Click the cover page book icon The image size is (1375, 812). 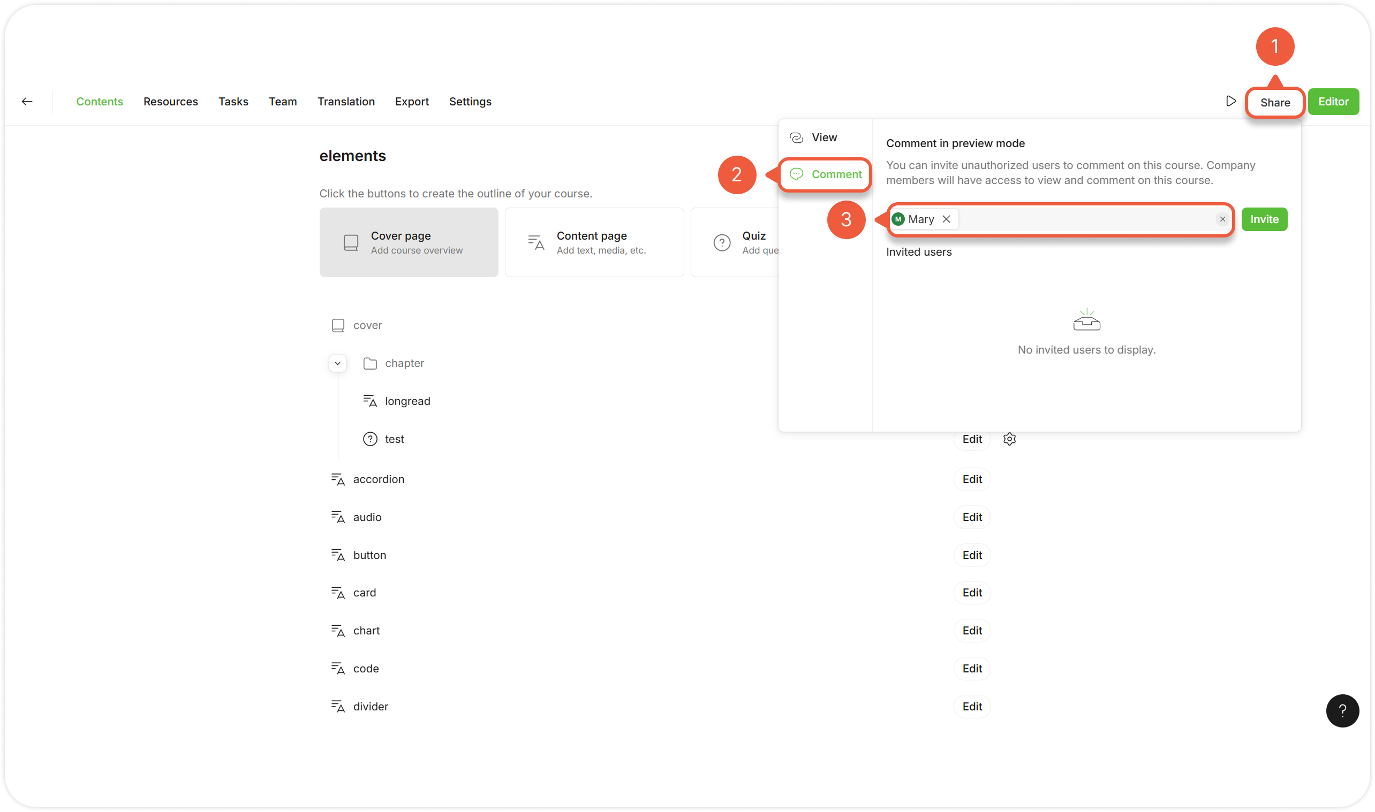point(338,325)
